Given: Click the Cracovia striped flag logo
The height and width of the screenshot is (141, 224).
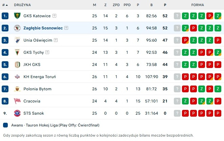Looking at the screenshot, I should 17,101.
